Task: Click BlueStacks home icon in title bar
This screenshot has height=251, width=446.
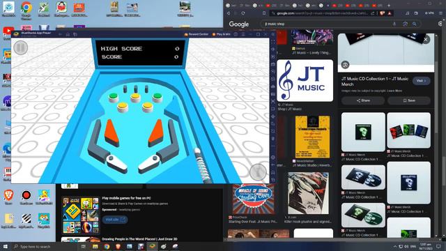Action: point(68,34)
